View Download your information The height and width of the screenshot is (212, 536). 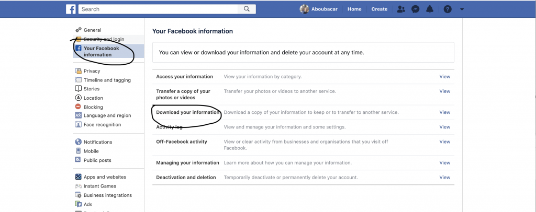click(x=445, y=112)
